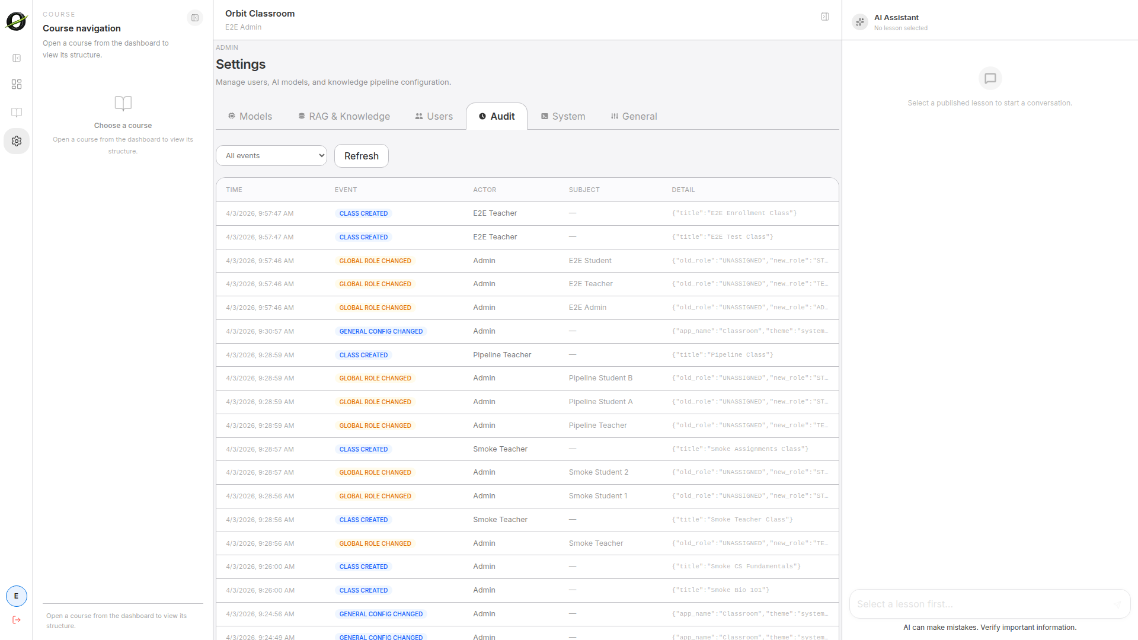The width and height of the screenshot is (1138, 640).
Task: Click the AI Assistant sparkle icon
Action: (860, 22)
